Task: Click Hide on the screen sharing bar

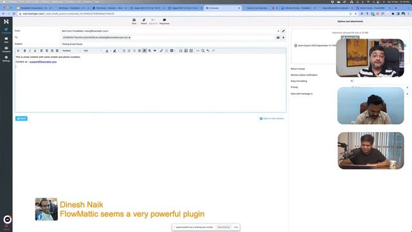Action: 236,227
